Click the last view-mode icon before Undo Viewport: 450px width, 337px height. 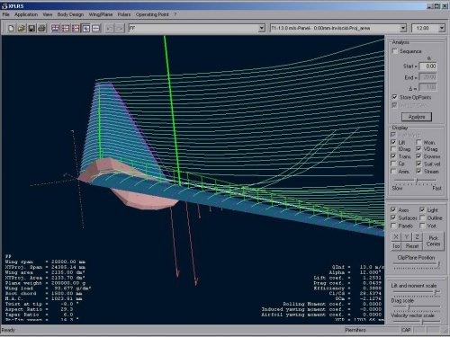96,28
